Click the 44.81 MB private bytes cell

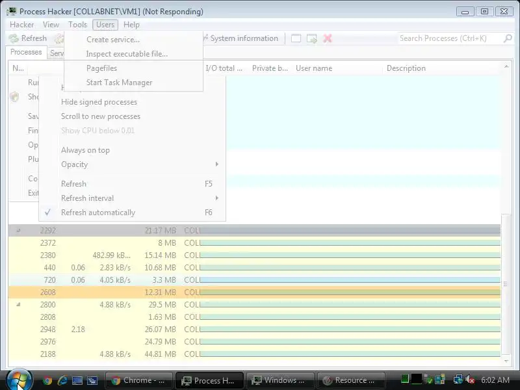(x=160, y=354)
